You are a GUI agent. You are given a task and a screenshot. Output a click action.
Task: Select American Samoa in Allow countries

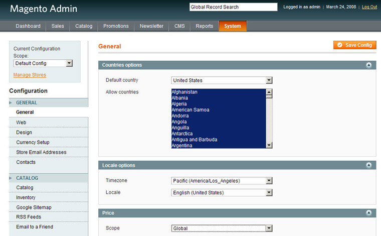(x=219, y=110)
